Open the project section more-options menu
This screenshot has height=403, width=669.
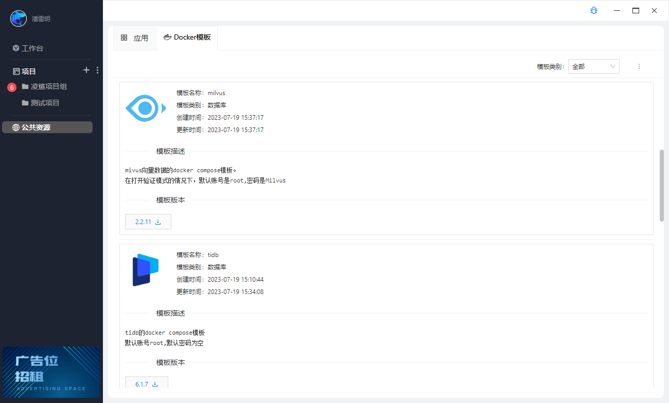(98, 70)
